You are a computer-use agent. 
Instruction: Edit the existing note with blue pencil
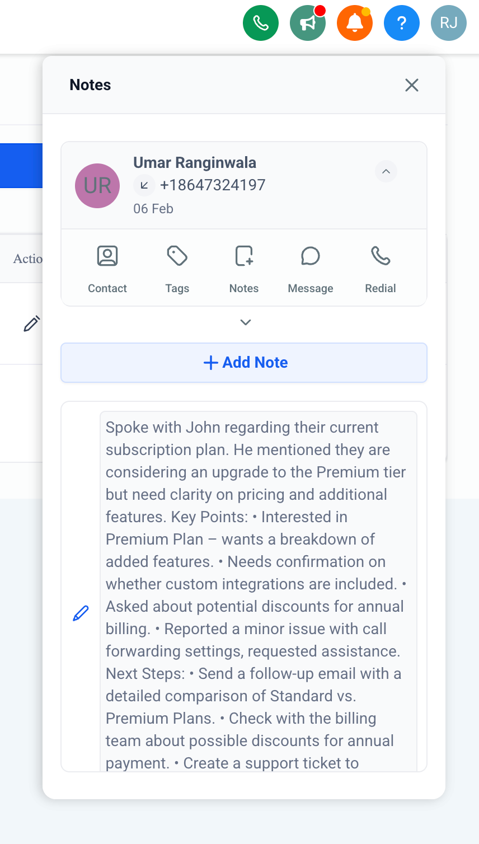[81, 613]
